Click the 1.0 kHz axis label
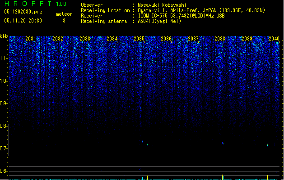This screenshot has width=284, height=180. click(4, 81)
